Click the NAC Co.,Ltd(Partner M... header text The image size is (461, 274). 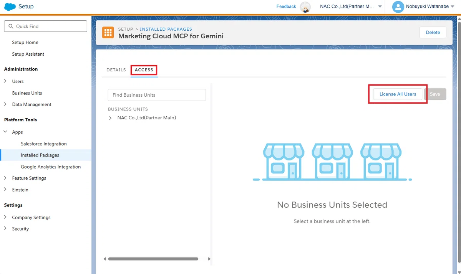[x=347, y=7]
